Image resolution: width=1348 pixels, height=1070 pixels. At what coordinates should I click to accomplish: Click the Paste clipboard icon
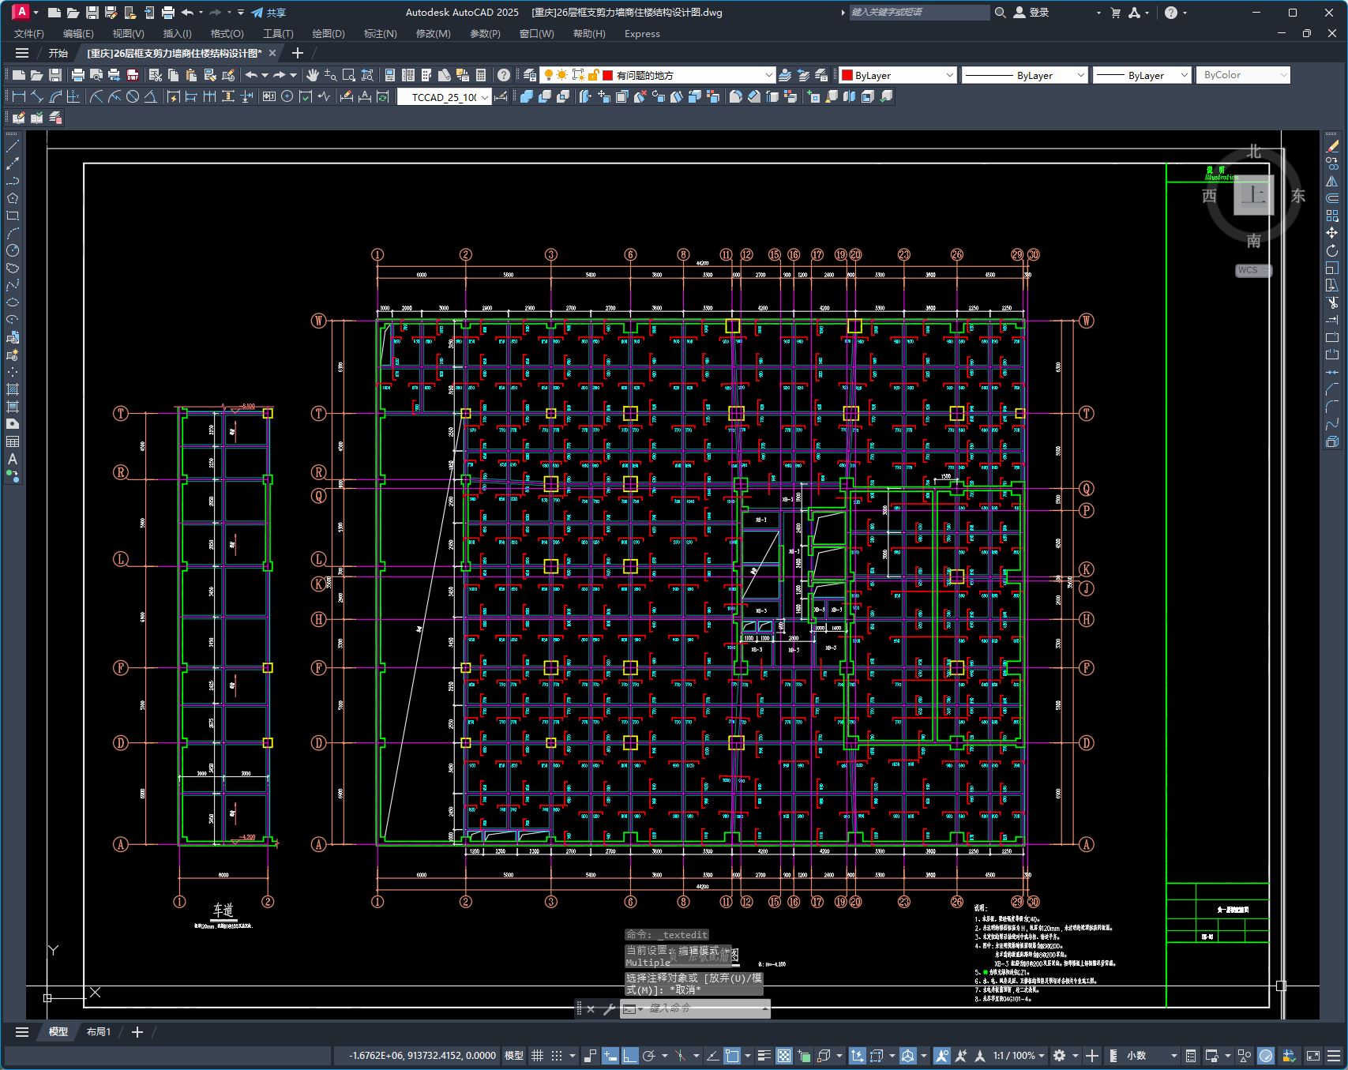tap(191, 75)
